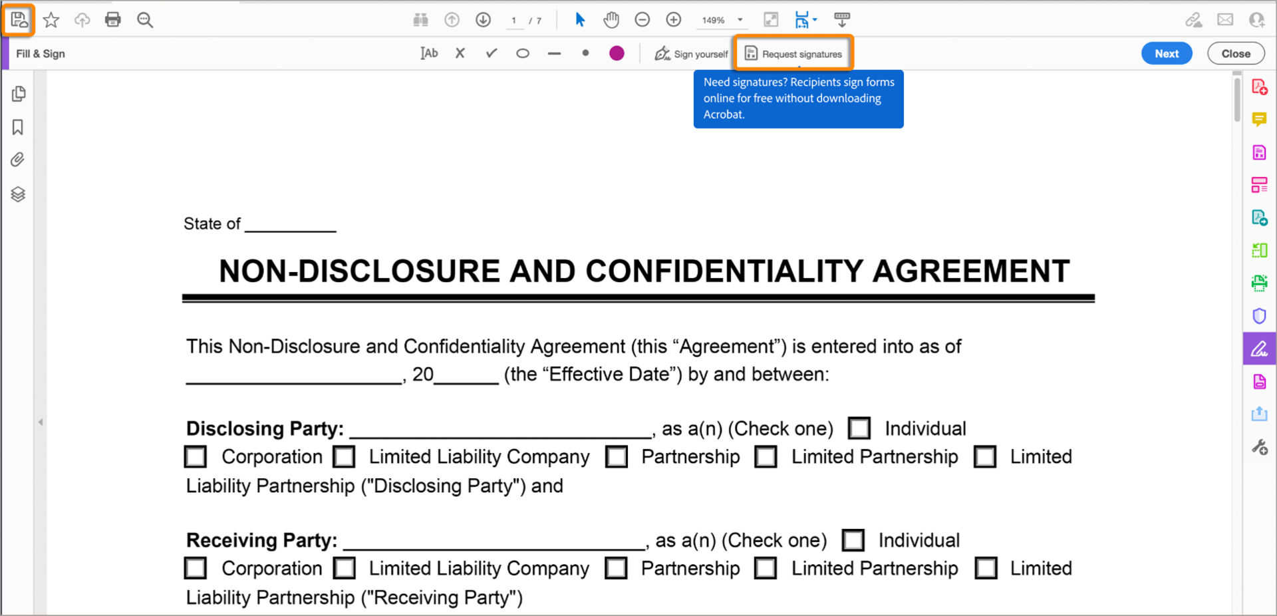Open the Bookmarks panel
The height and width of the screenshot is (616, 1277).
(x=18, y=127)
